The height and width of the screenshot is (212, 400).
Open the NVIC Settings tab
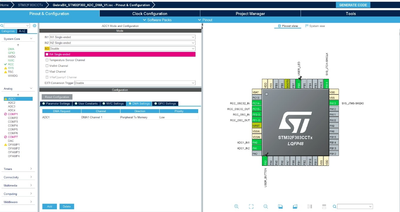pyautogui.click(x=113, y=103)
